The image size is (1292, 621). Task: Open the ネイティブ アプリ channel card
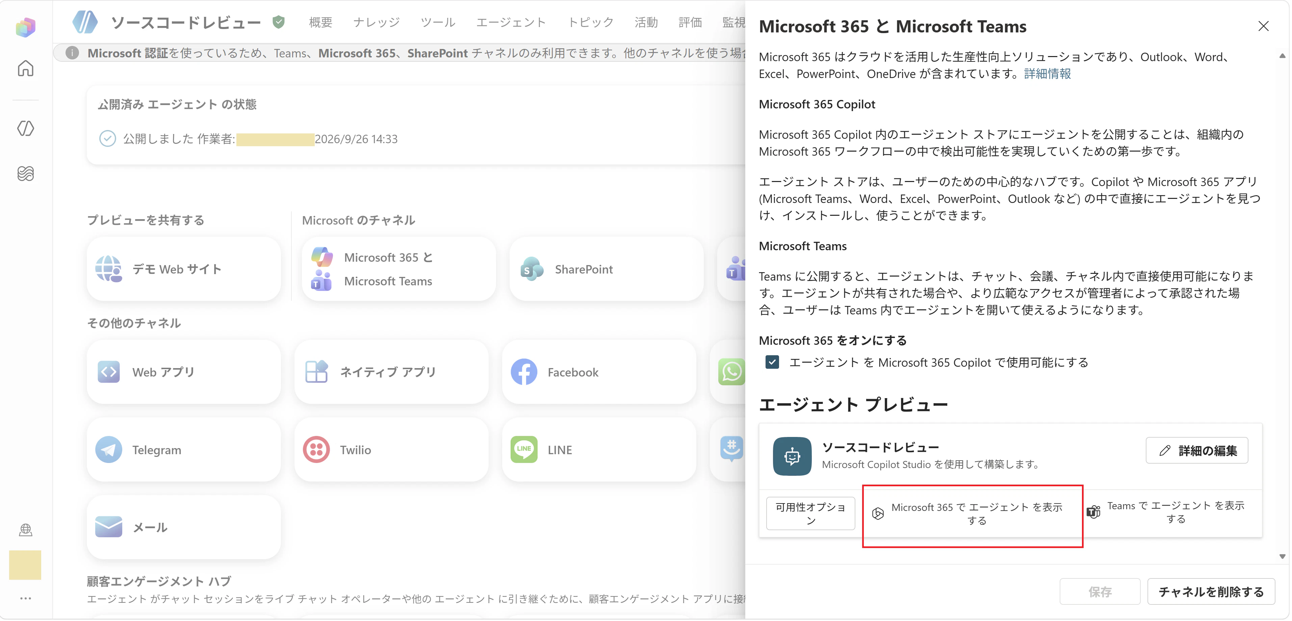[x=391, y=372]
